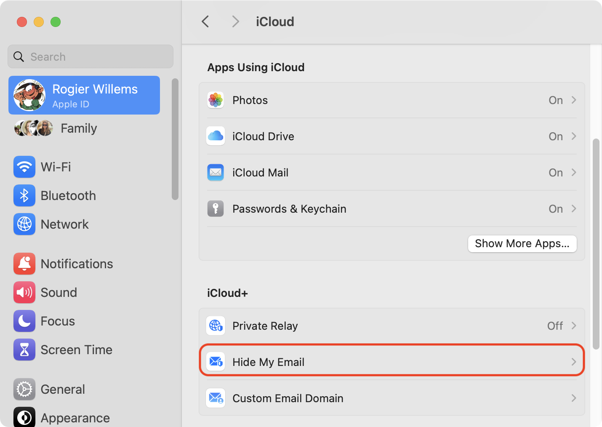Click the yellow minimize window button
The height and width of the screenshot is (427, 602).
pos(39,22)
